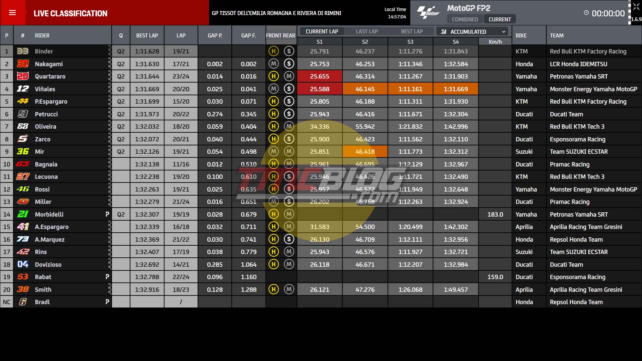642x361 pixels.
Task: Click Viñales' red S1 time 25.588
Action: pos(320,89)
